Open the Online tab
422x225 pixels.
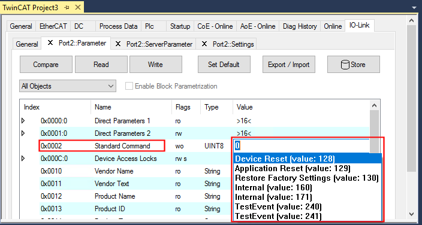point(333,26)
